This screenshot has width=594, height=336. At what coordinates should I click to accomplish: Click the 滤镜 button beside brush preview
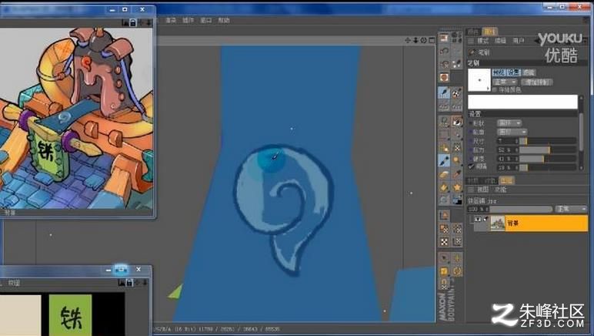tap(529, 72)
